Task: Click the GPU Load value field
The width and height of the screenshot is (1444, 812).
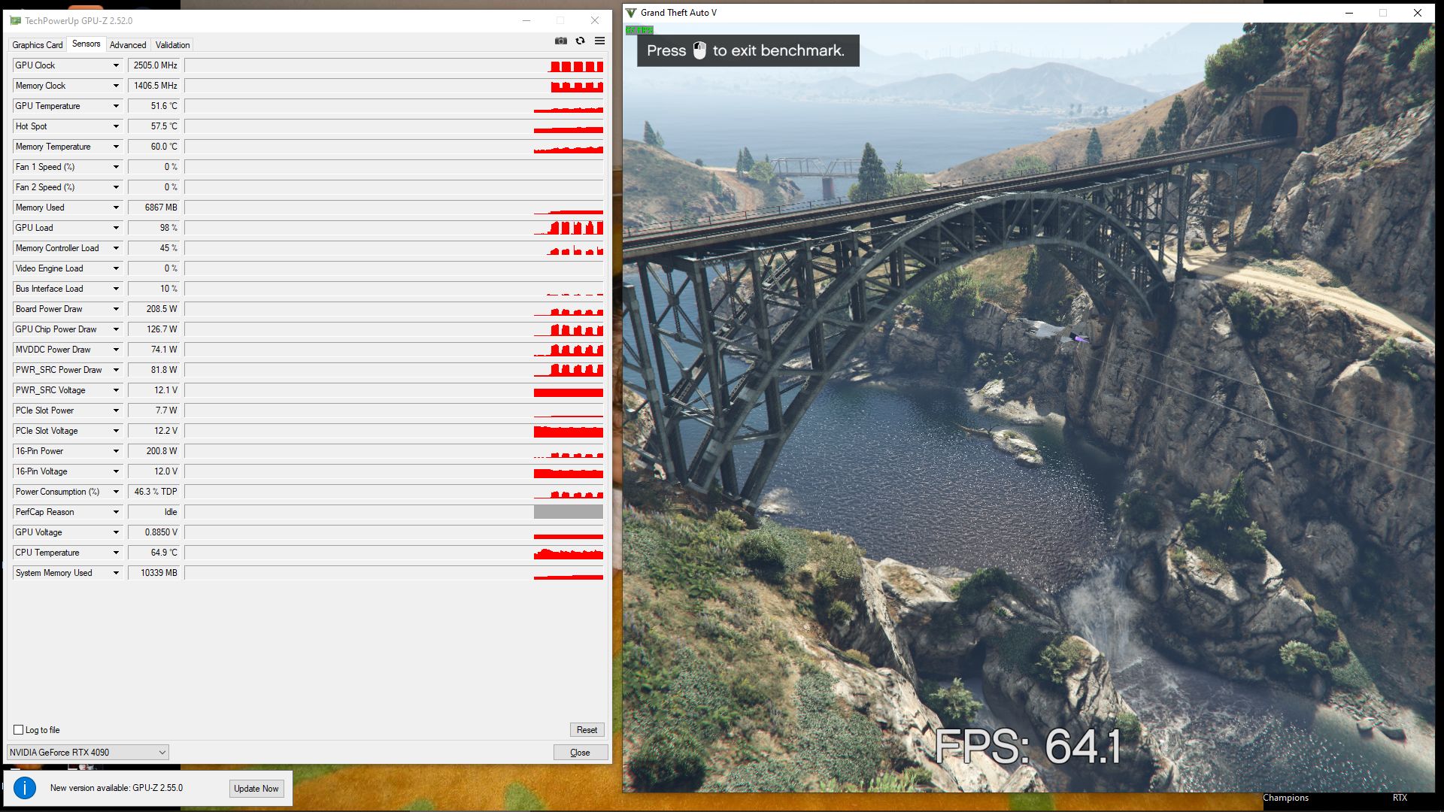Action: tap(154, 228)
